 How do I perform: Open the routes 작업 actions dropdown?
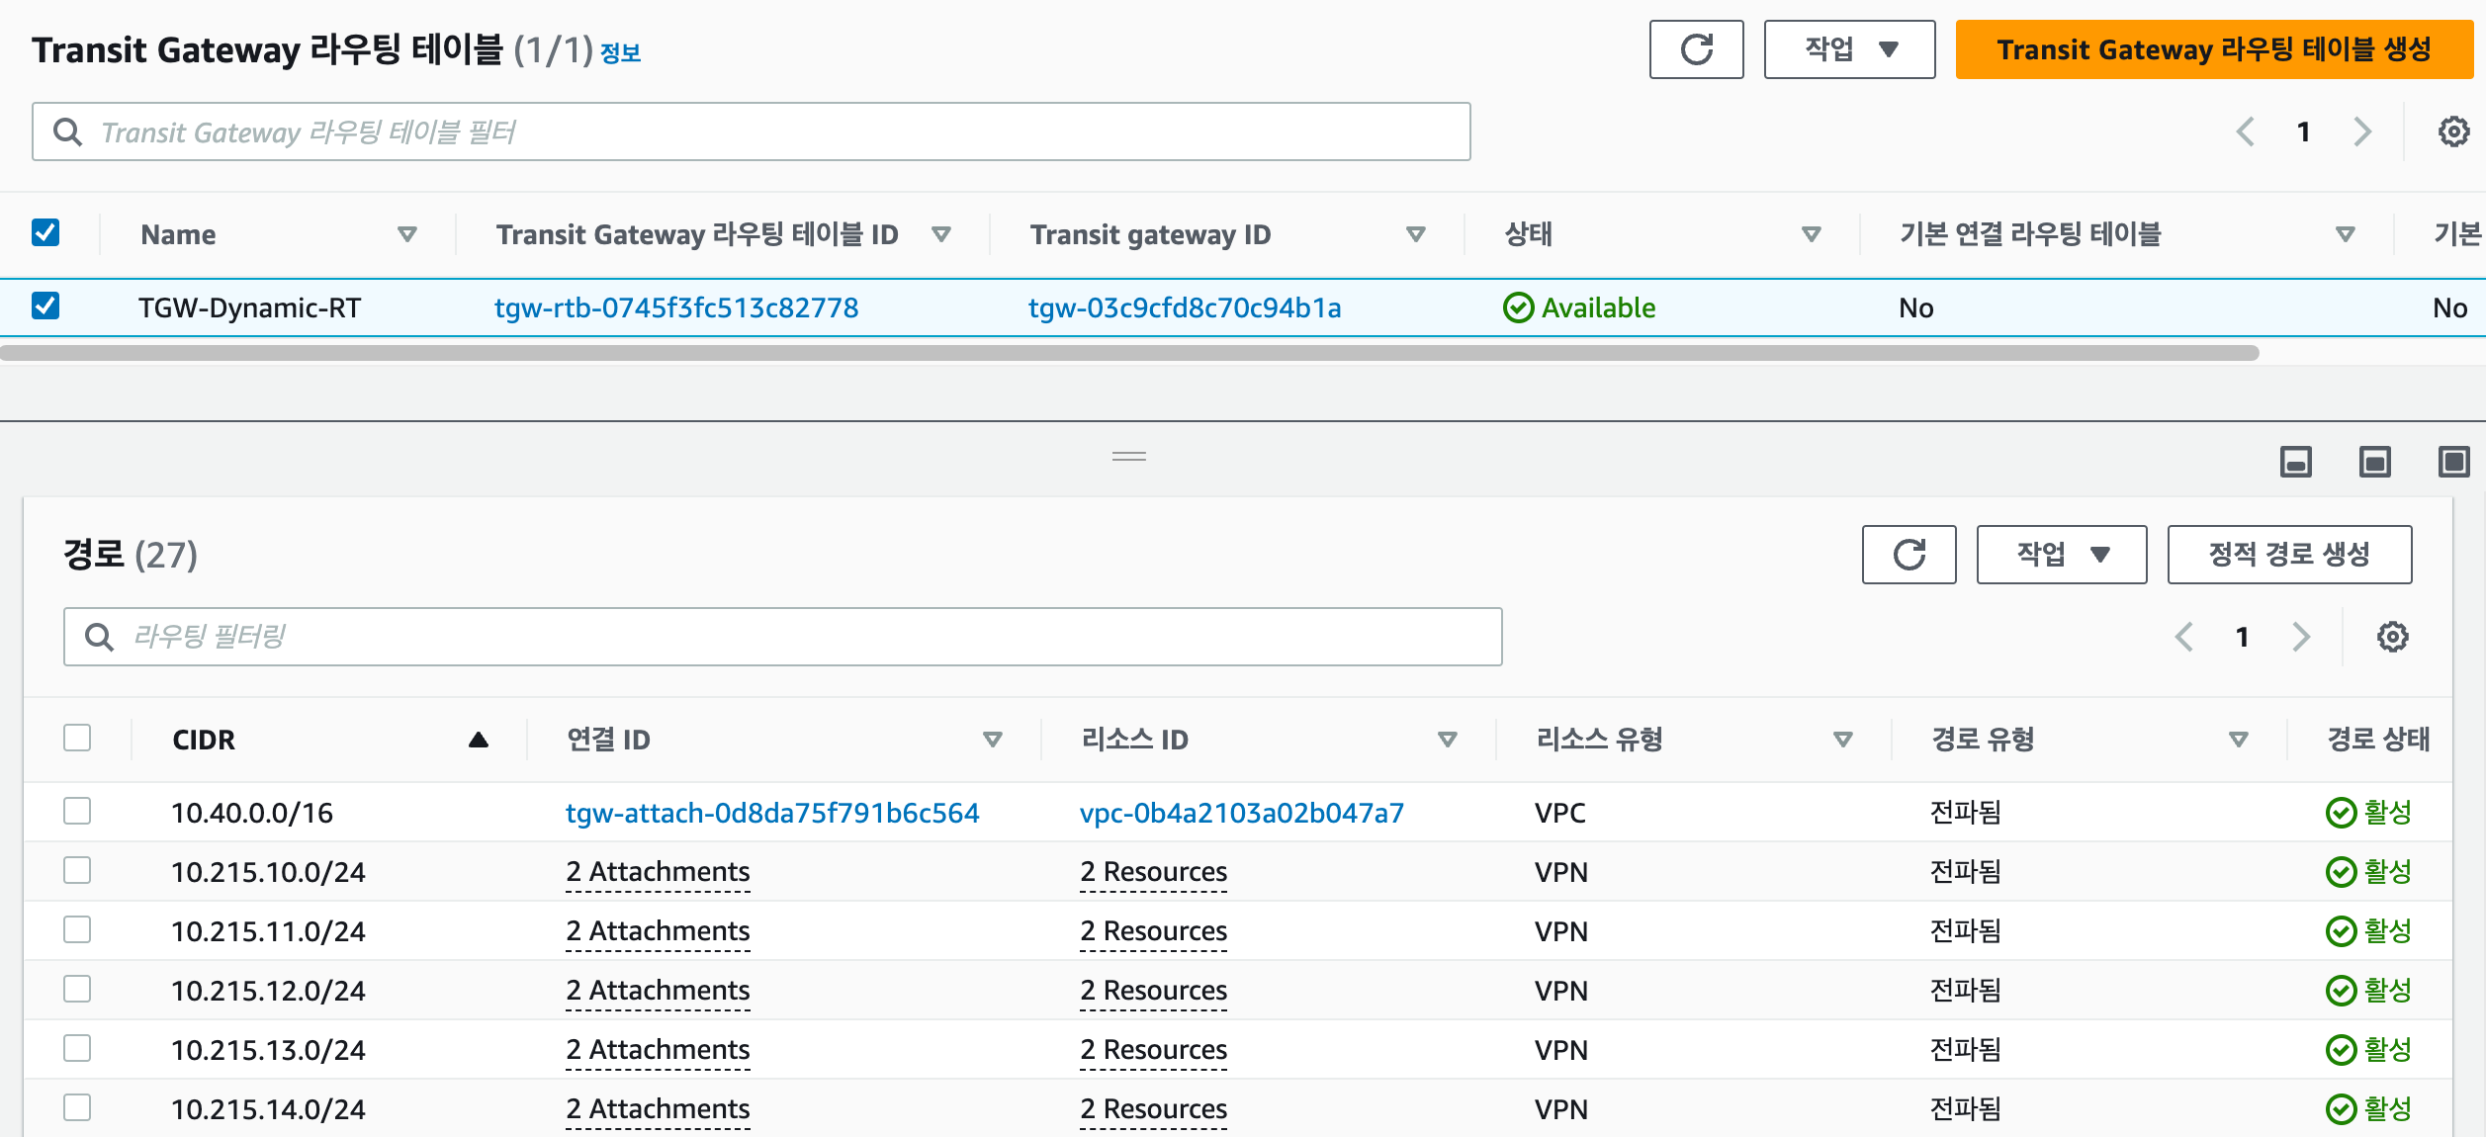pos(2061,555)
